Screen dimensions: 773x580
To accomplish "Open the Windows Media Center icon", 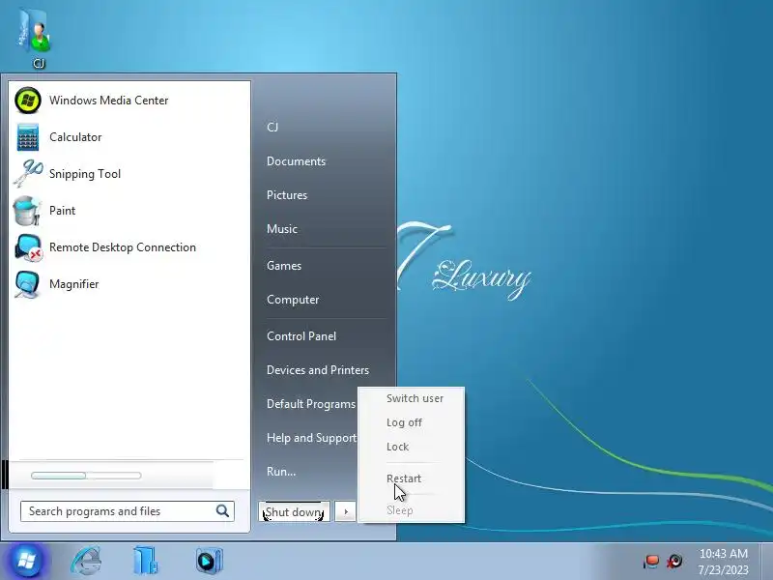I will click(x=28, y=101).
